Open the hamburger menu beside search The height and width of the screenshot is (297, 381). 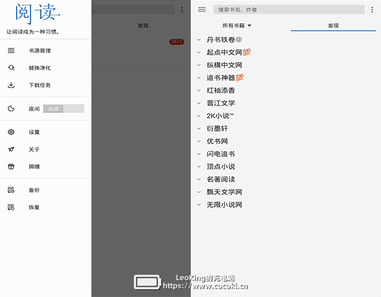coord(202,10)
